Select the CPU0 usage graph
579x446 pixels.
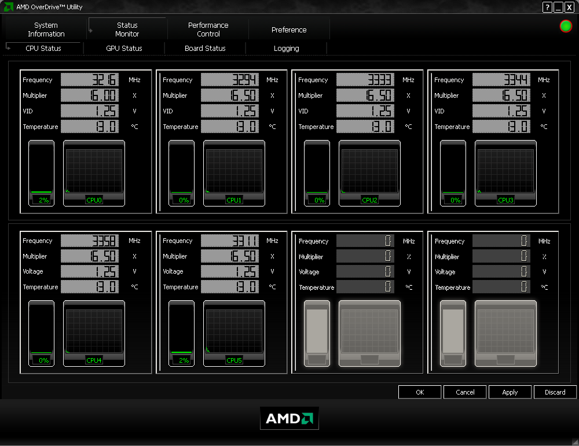pyautogui.click(x=94, y=173)
